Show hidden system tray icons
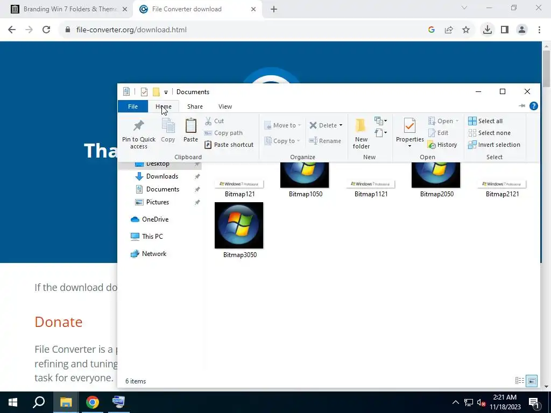 click(455, 402)
